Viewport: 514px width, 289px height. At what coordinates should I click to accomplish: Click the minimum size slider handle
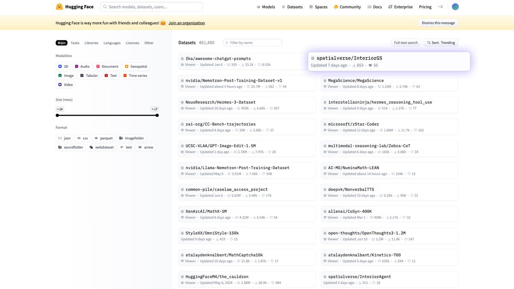click(x=57, y=115)
